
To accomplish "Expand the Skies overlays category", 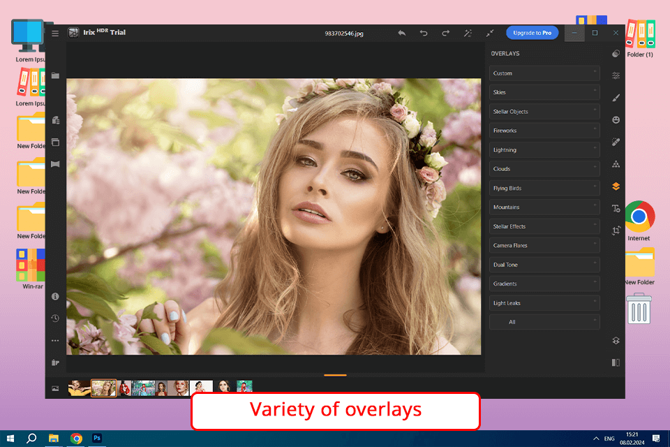I will coord(544,92).
